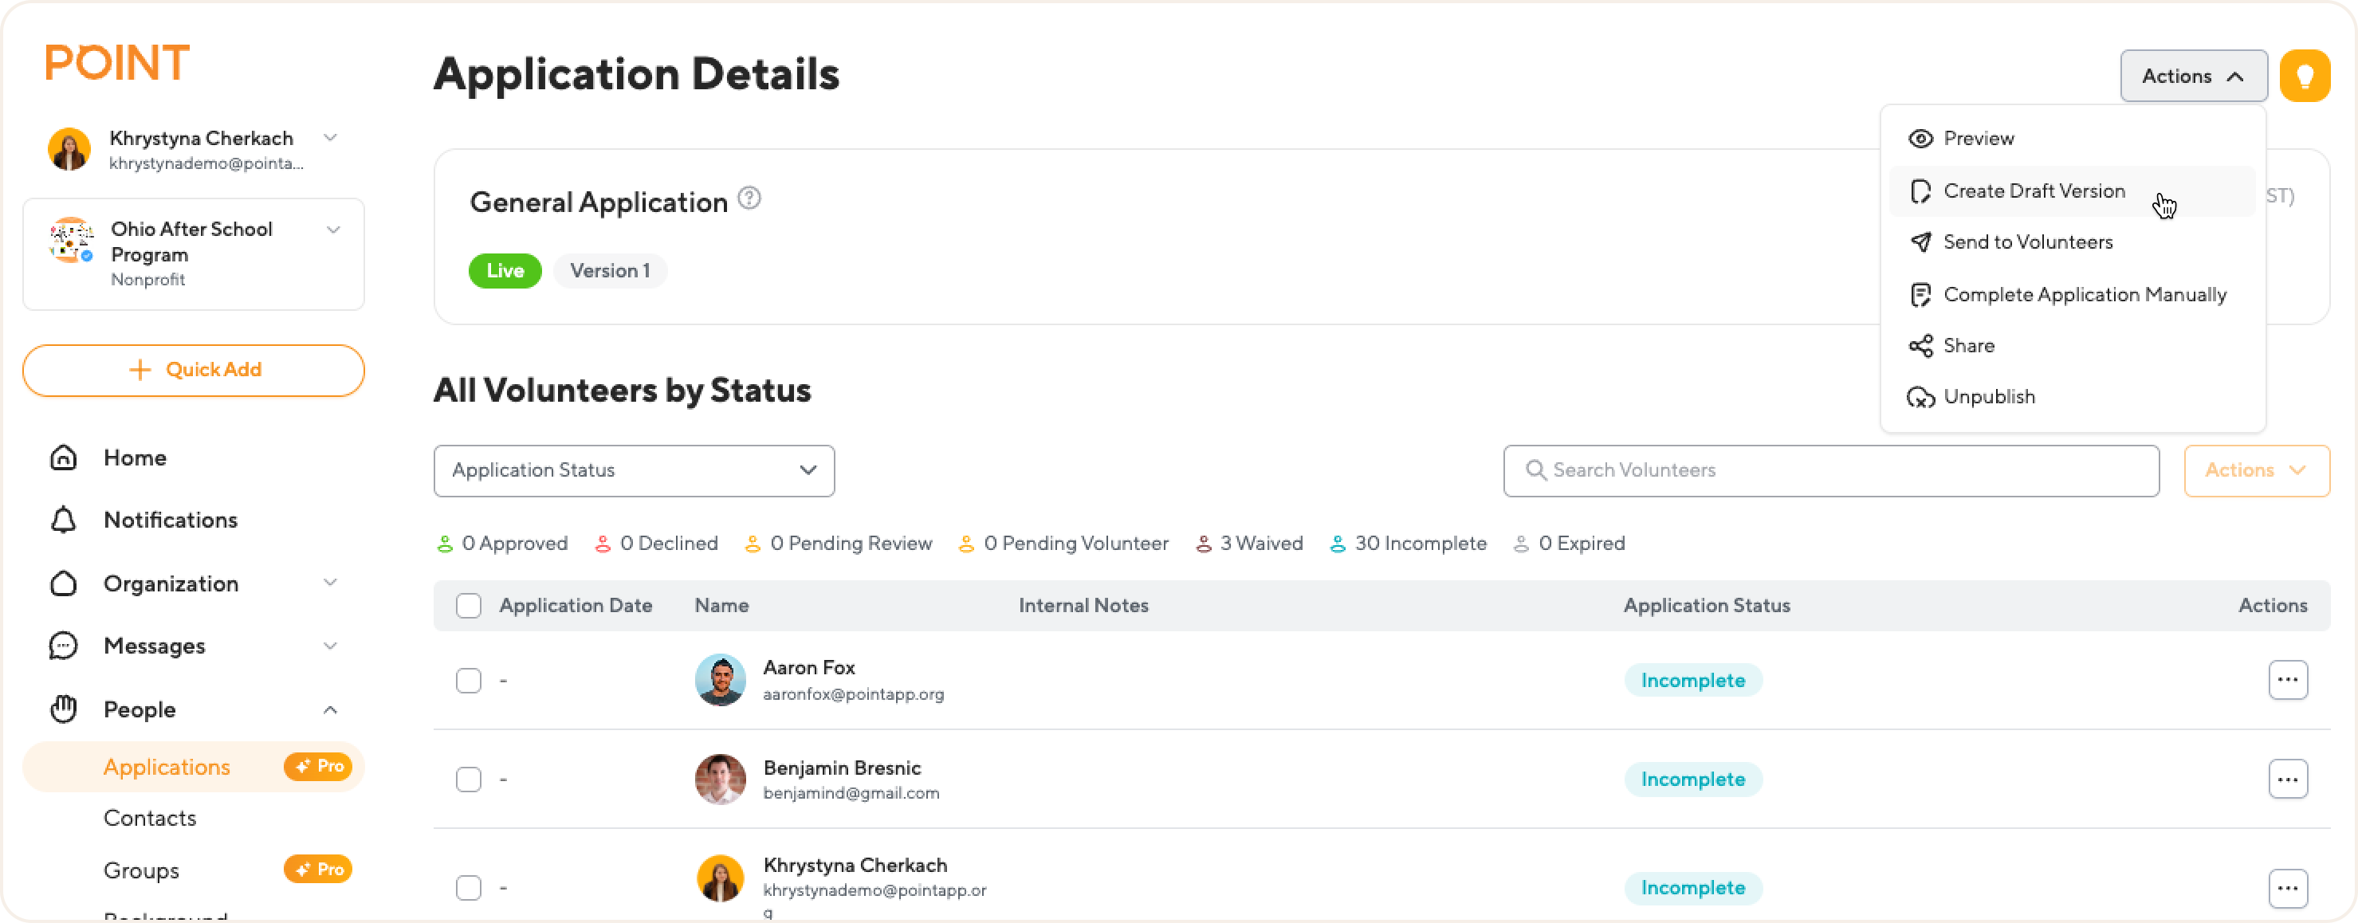Open the Contacts sidebar link
This screenshot has height=923, width=2358.
click(x=150, y=819)
